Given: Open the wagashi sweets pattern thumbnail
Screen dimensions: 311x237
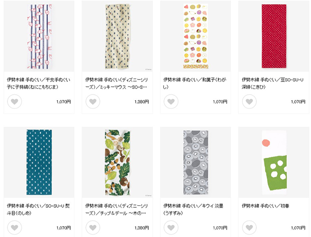Looking at the screenshot, I should point(196,36).
